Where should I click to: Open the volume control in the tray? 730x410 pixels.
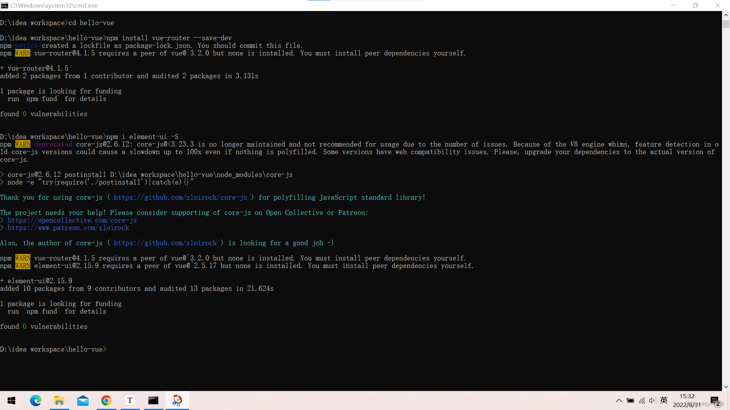click(653, 401)
